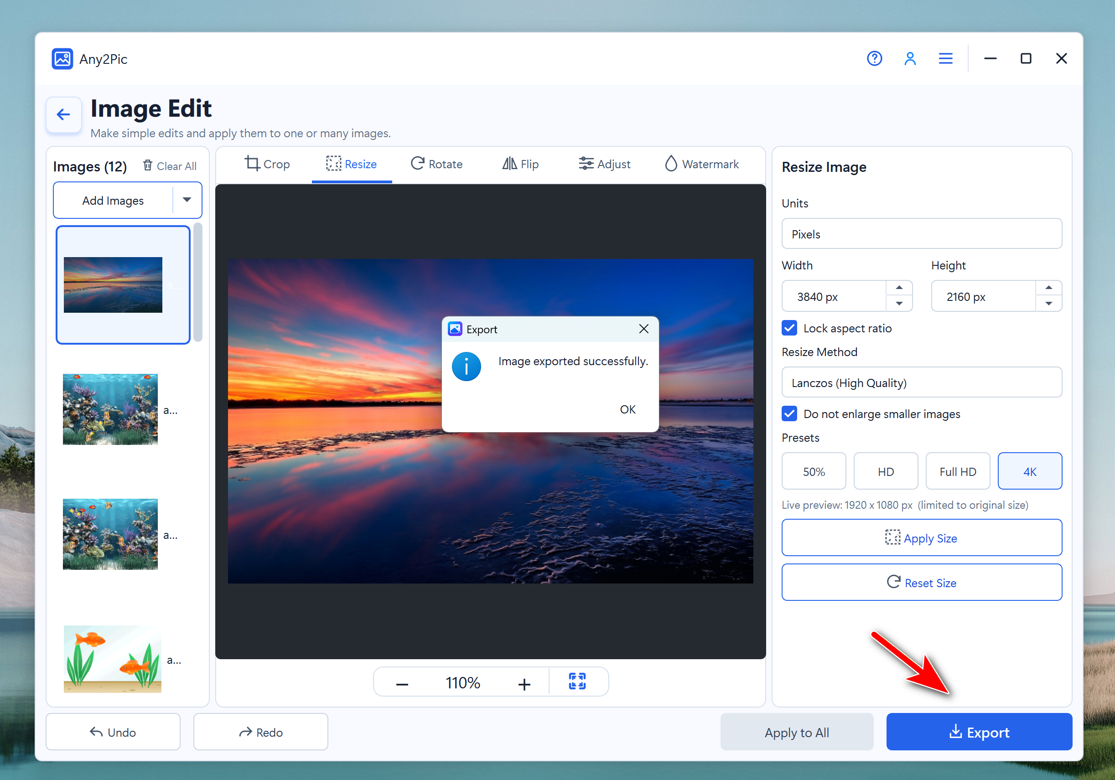Zoom in with the plus icon

pos(524,684)
